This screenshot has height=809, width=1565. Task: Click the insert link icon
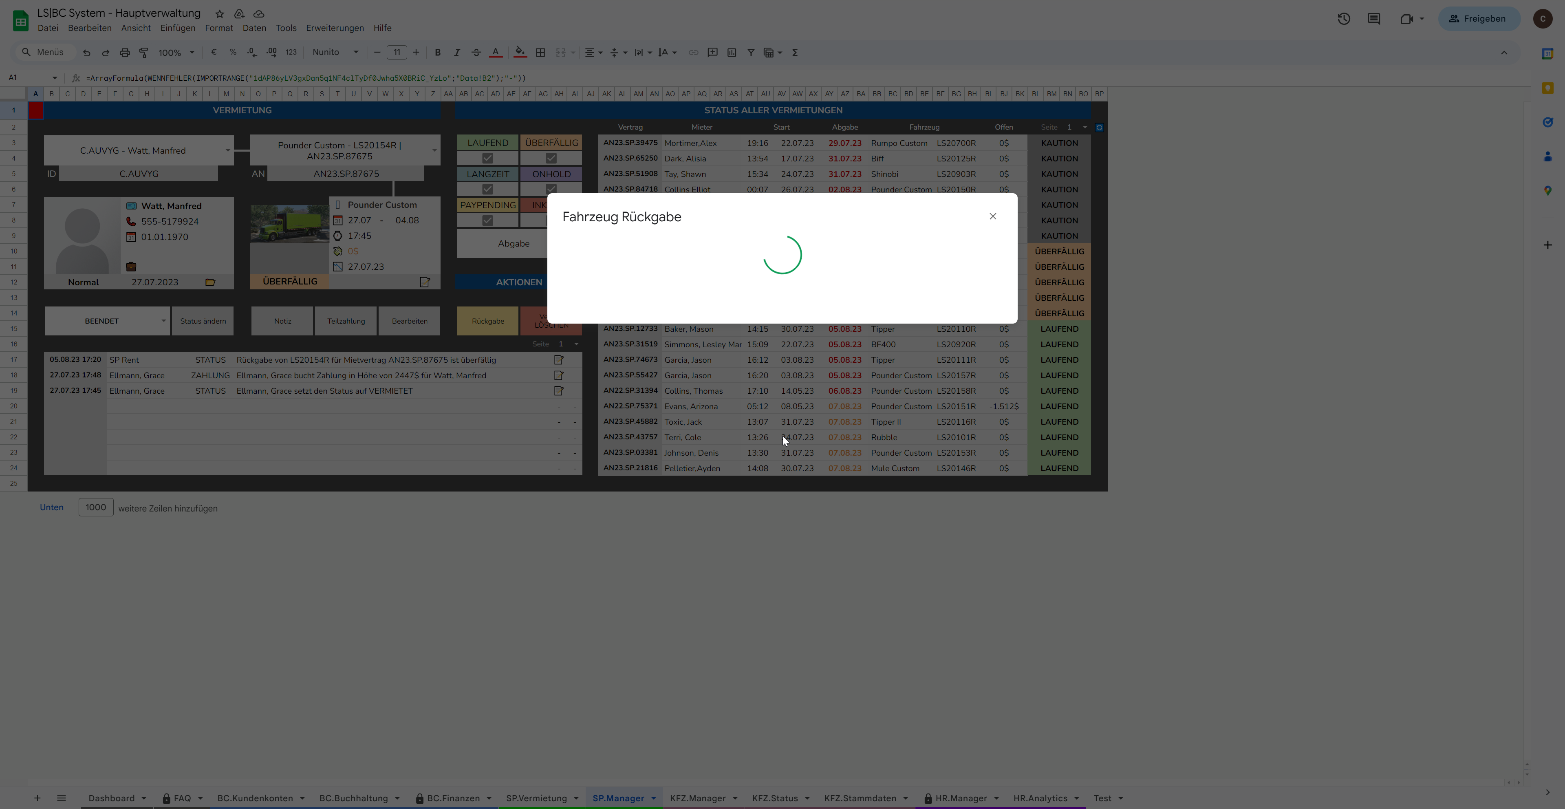(x=693, y=52)
